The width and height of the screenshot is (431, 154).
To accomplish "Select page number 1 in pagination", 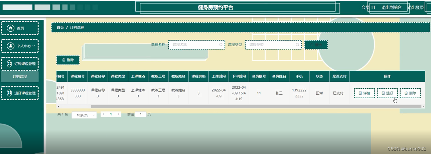I will click(x=111, y=114).
